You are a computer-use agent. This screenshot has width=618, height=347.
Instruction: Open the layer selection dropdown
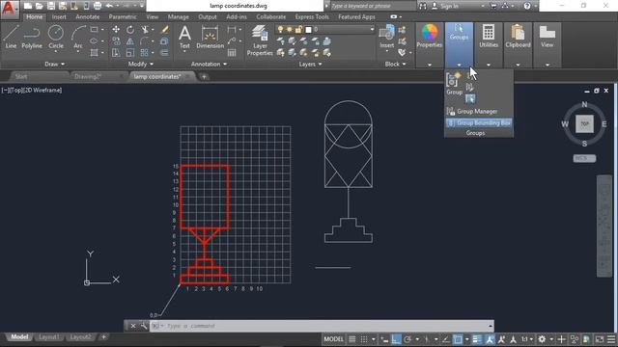coord(371,30)
